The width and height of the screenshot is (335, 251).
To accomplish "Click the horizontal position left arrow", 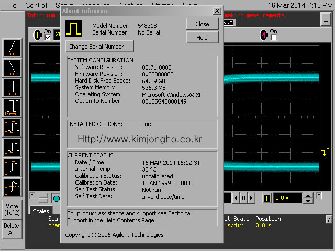I will click(x=235, y=198).
